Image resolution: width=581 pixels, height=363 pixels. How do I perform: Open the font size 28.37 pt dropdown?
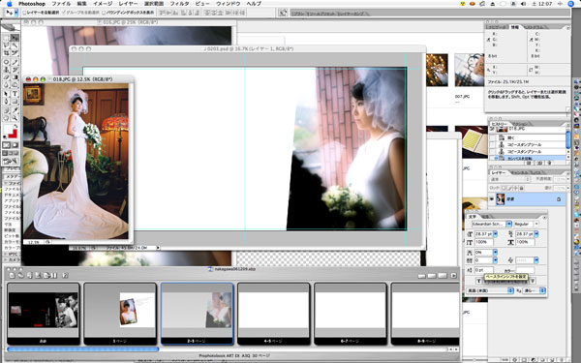tap(496, 234)
